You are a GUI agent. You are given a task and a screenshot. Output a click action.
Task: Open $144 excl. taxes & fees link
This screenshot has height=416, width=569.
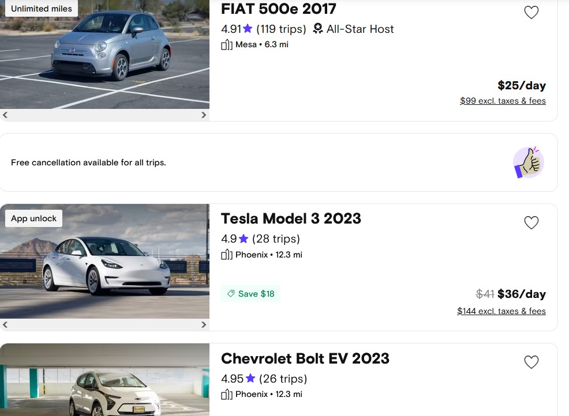click(x=501, y=311)
